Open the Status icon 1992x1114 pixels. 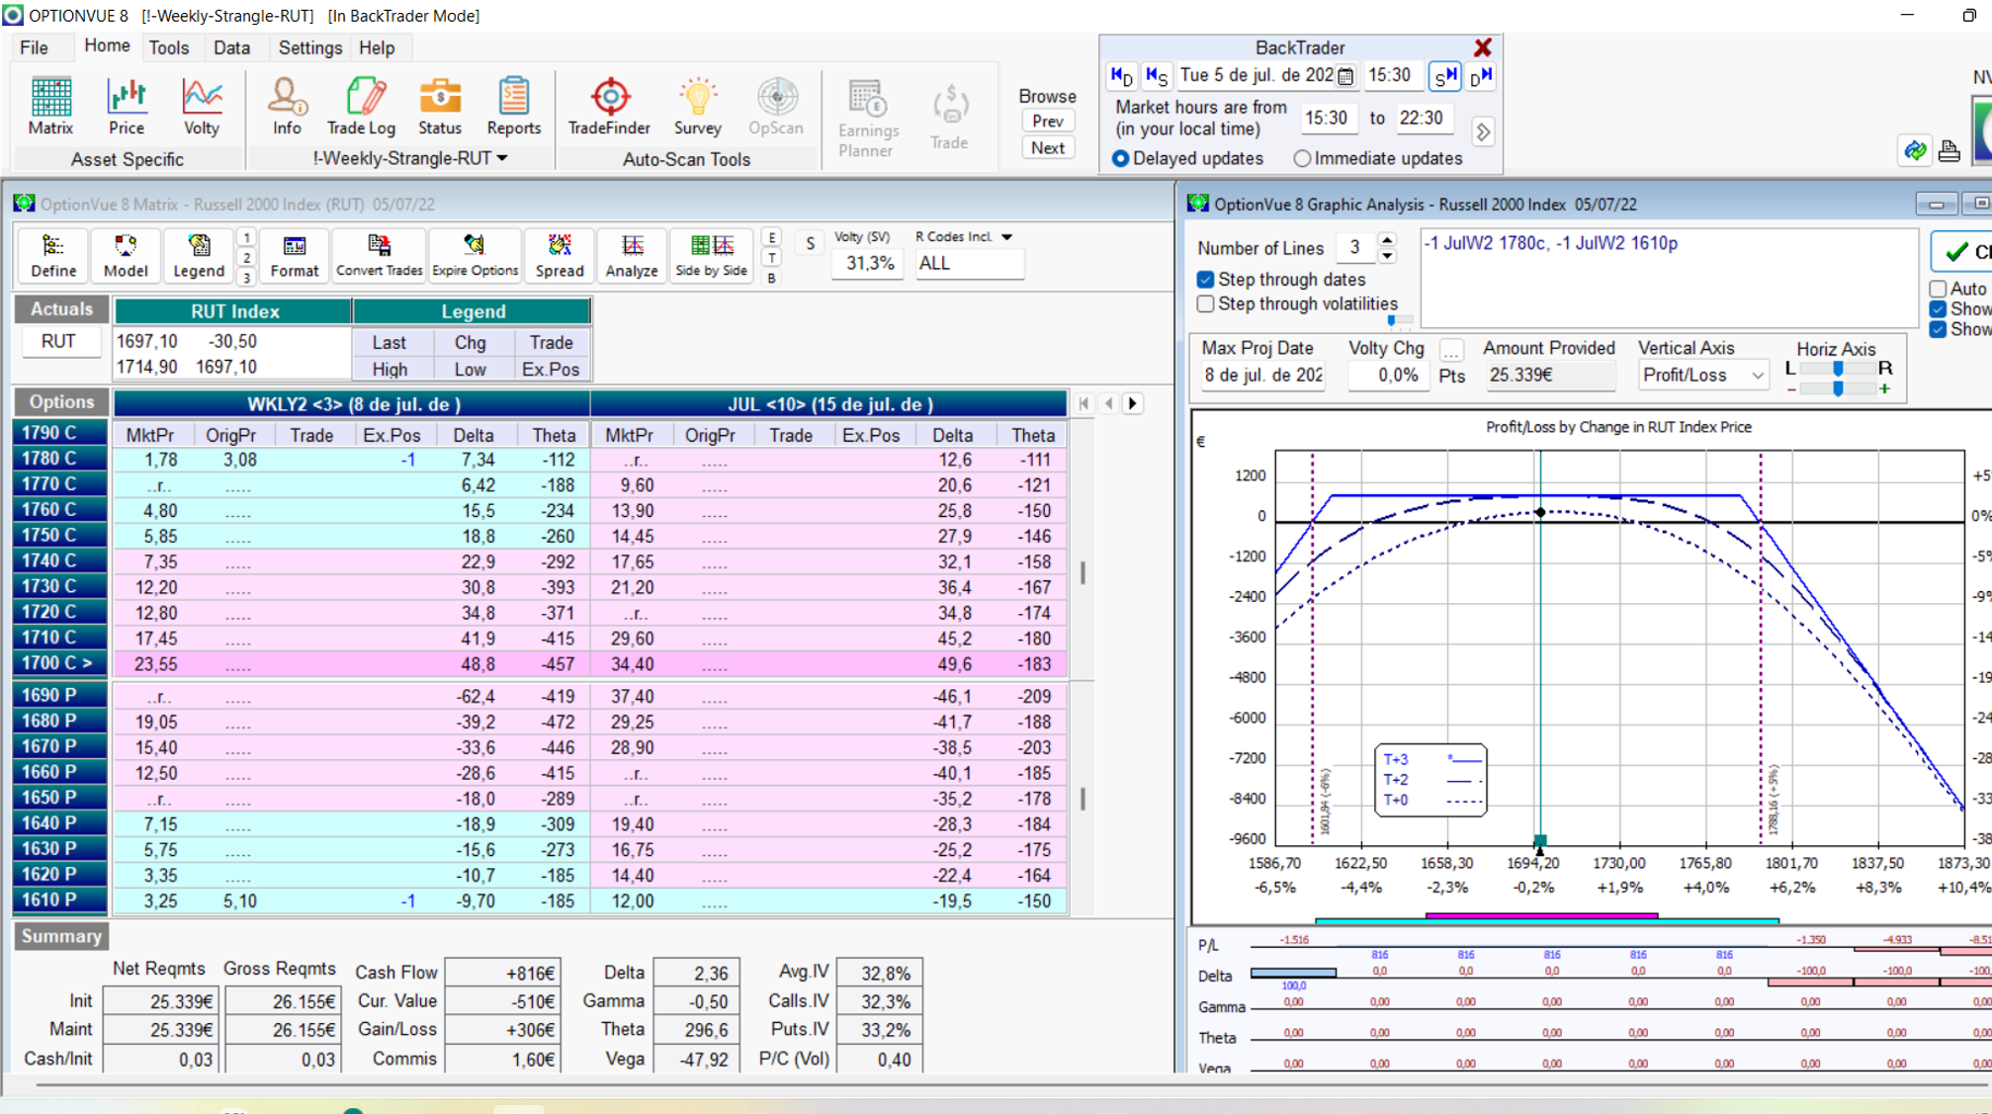[x=440, y=106]
